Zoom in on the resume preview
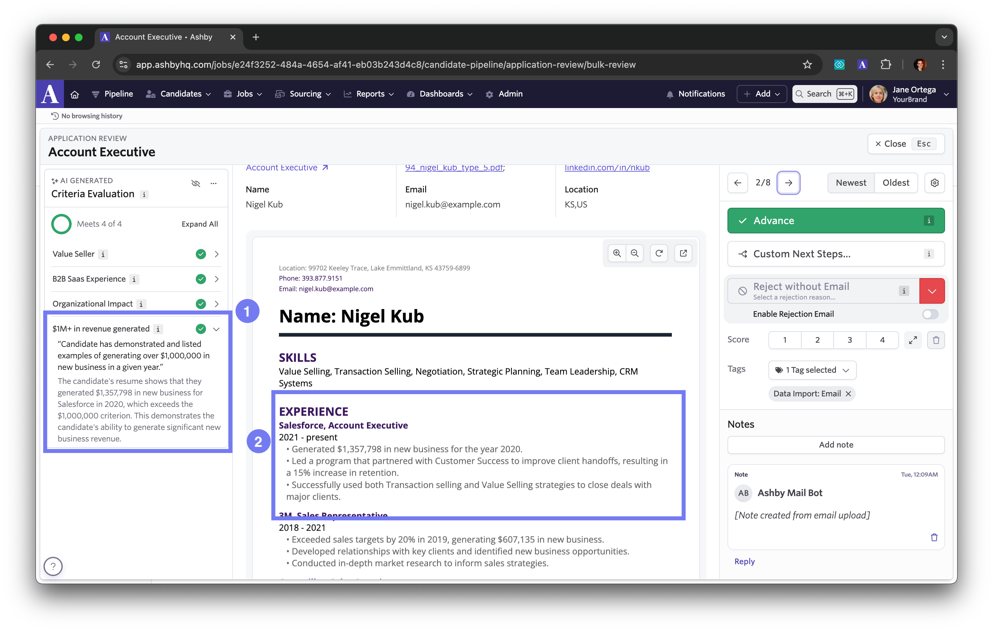The width and height of the screenshot is (993, 631). (x=616, y=253)
